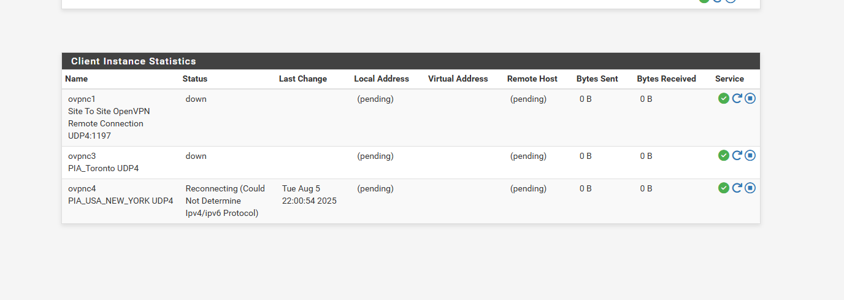844x300 pixels.
Task: Click the Reconnecting status message of ovpnc4
Action: (225, 201)
